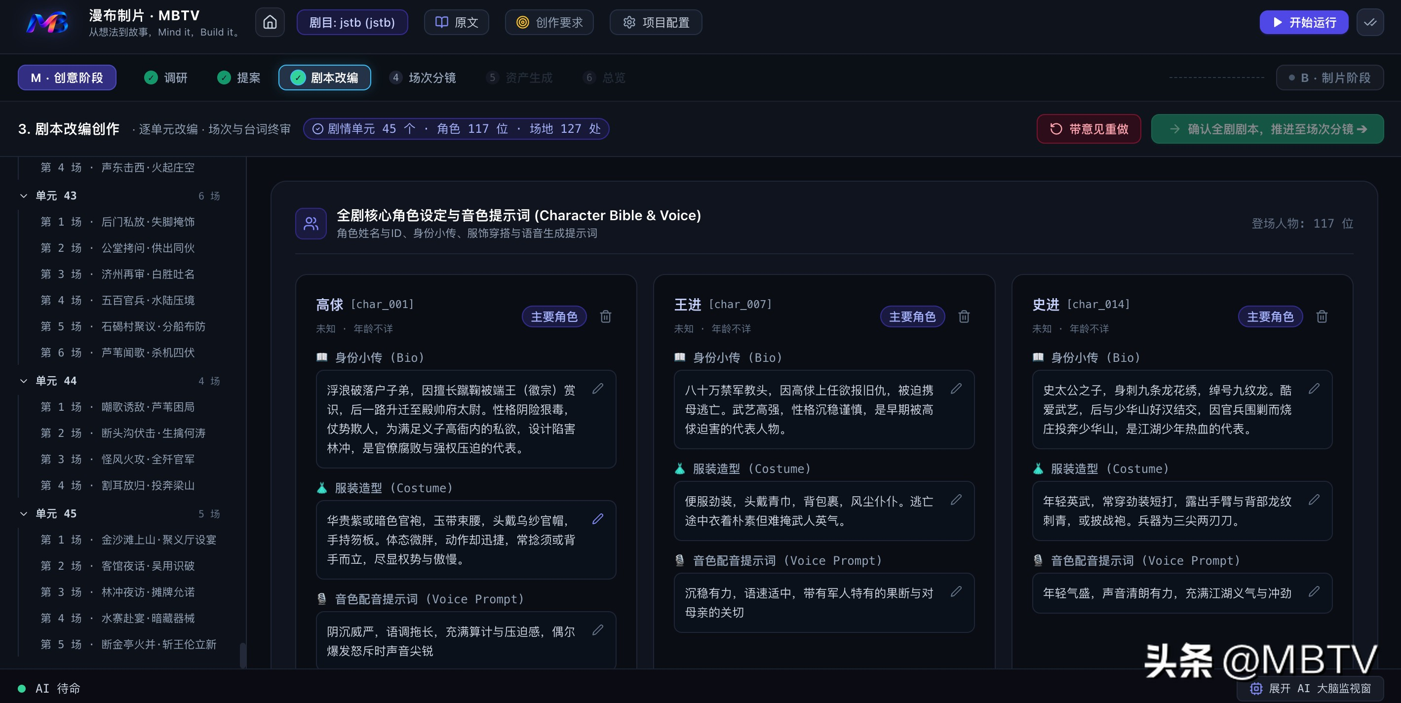Edit 高俅's Voice Prompt text
The height and width of the screenshot is (703, 1401).
pos(598,629)
